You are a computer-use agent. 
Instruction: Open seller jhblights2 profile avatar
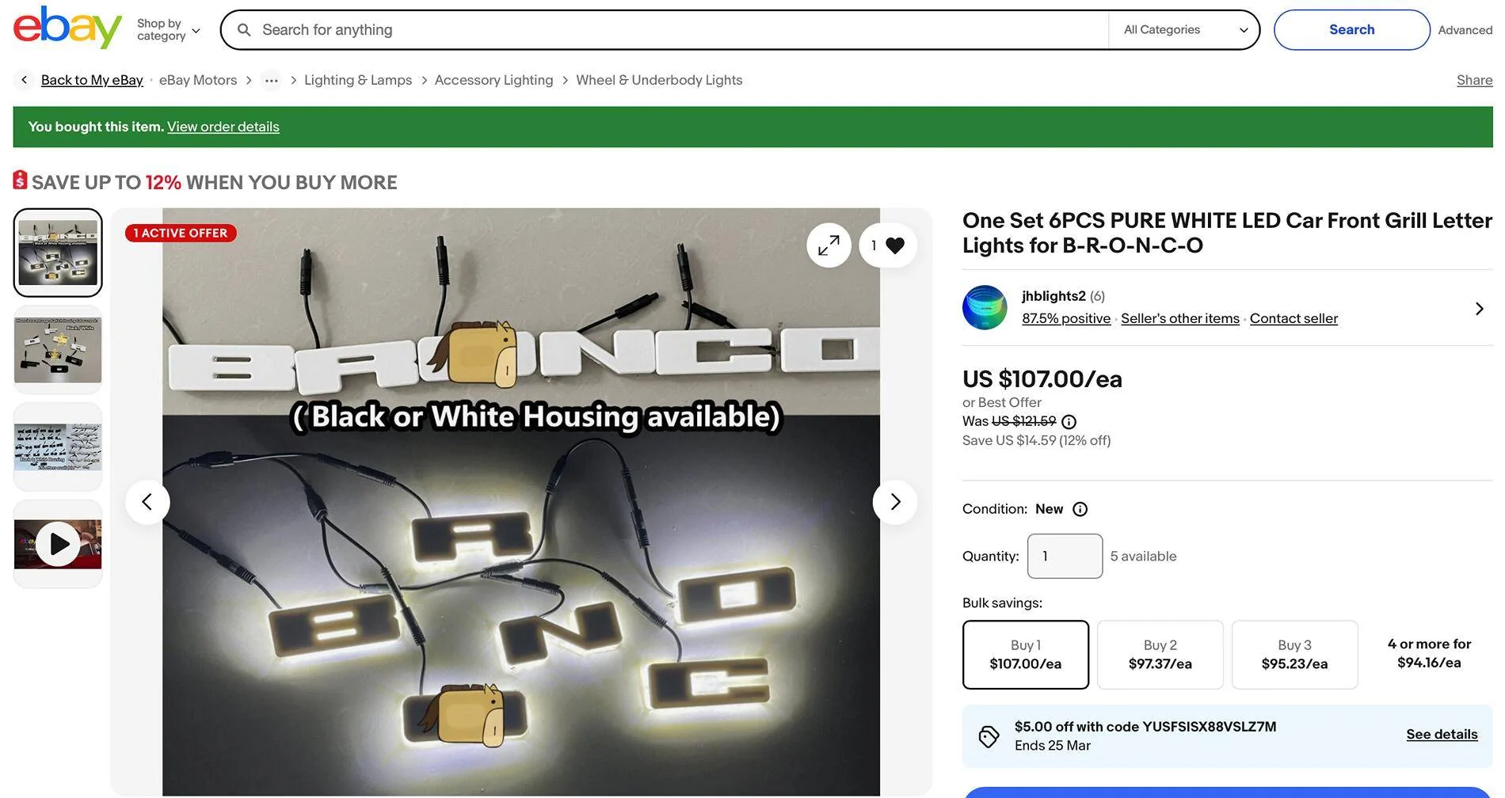tap(985, 307)
